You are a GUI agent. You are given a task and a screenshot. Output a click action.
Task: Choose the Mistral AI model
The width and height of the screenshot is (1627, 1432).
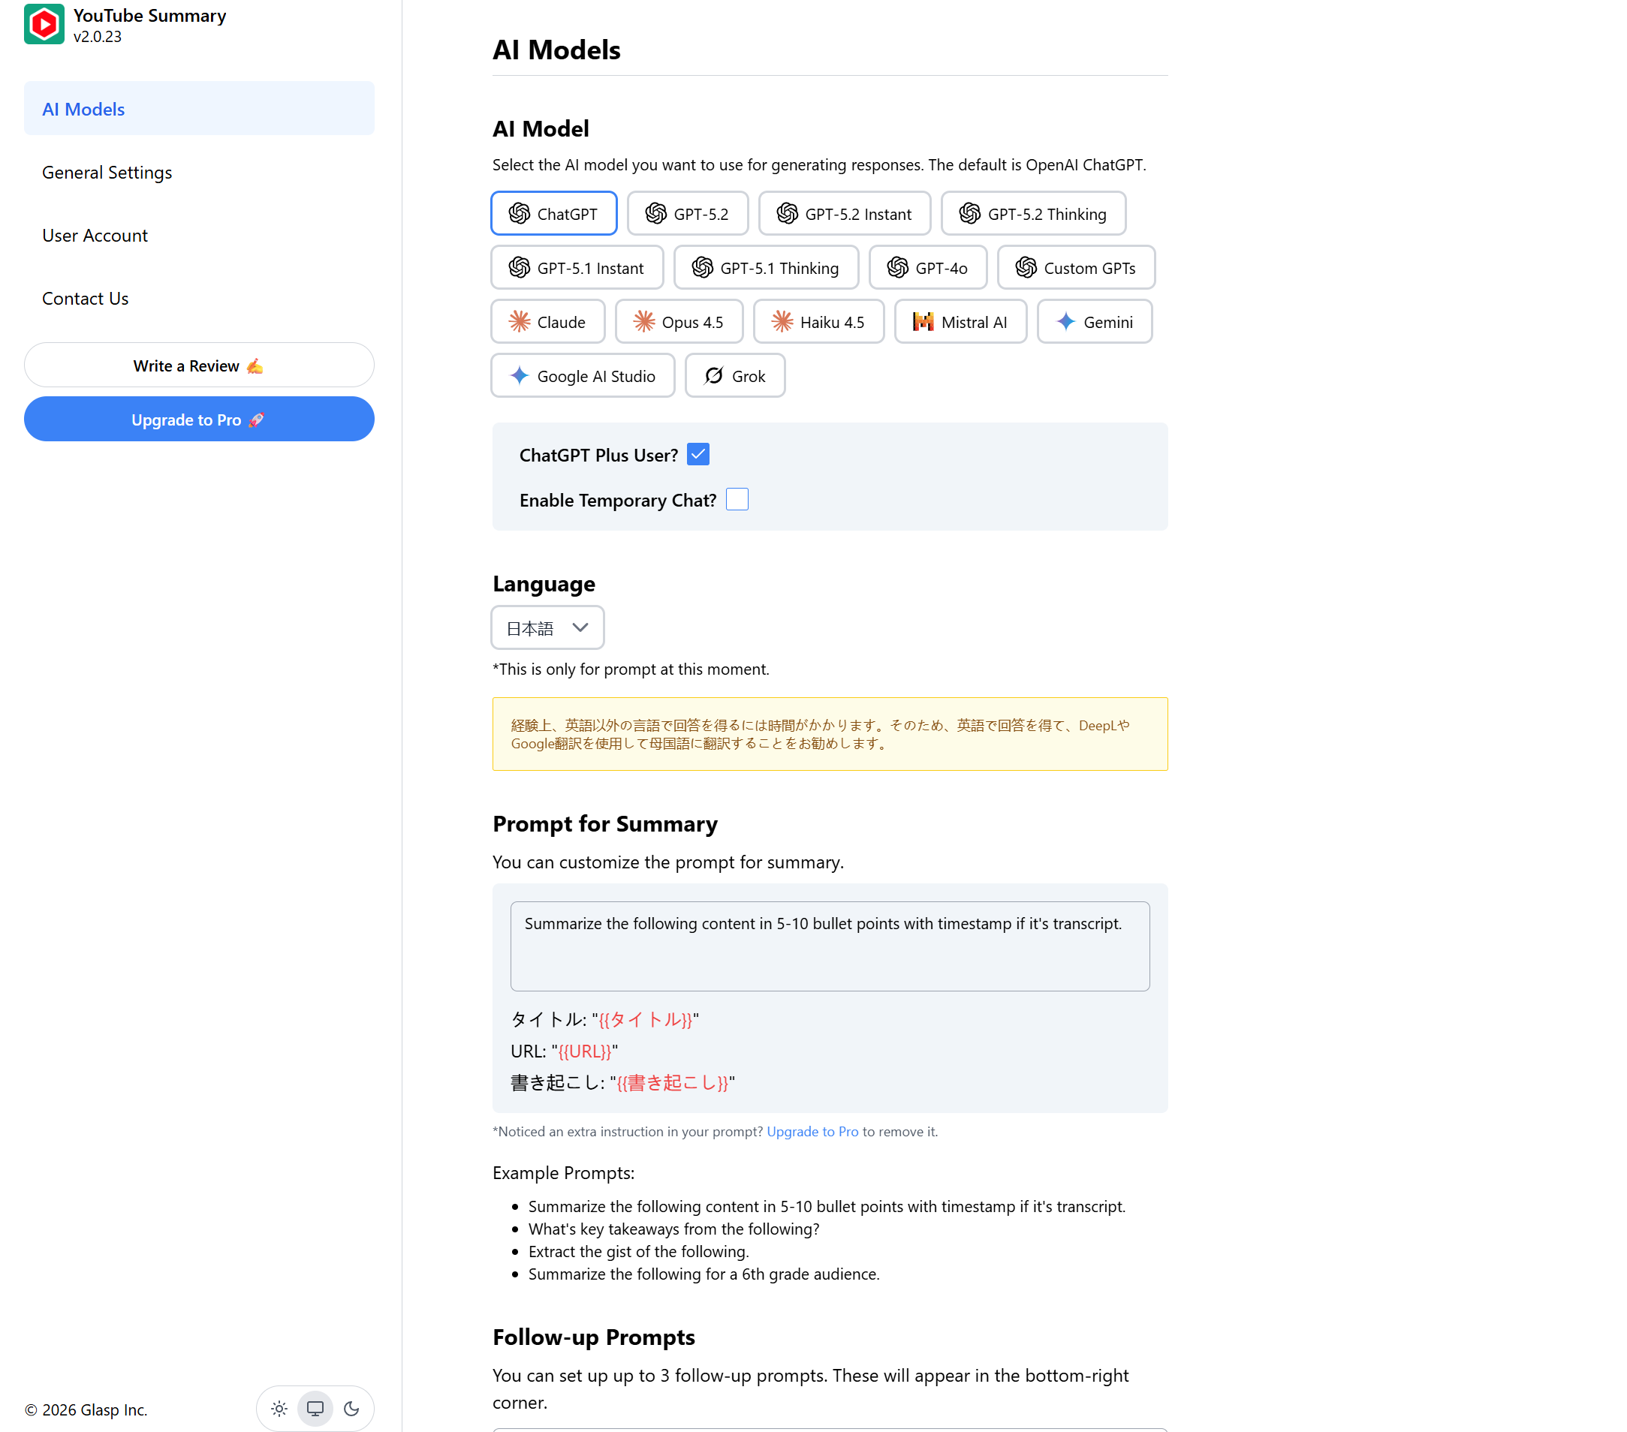coord(960,321)
